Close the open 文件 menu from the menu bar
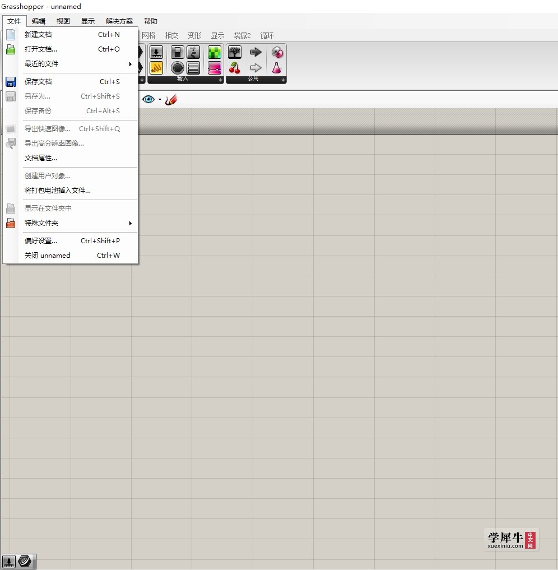558x570 pixels. [x=14, y=21]
